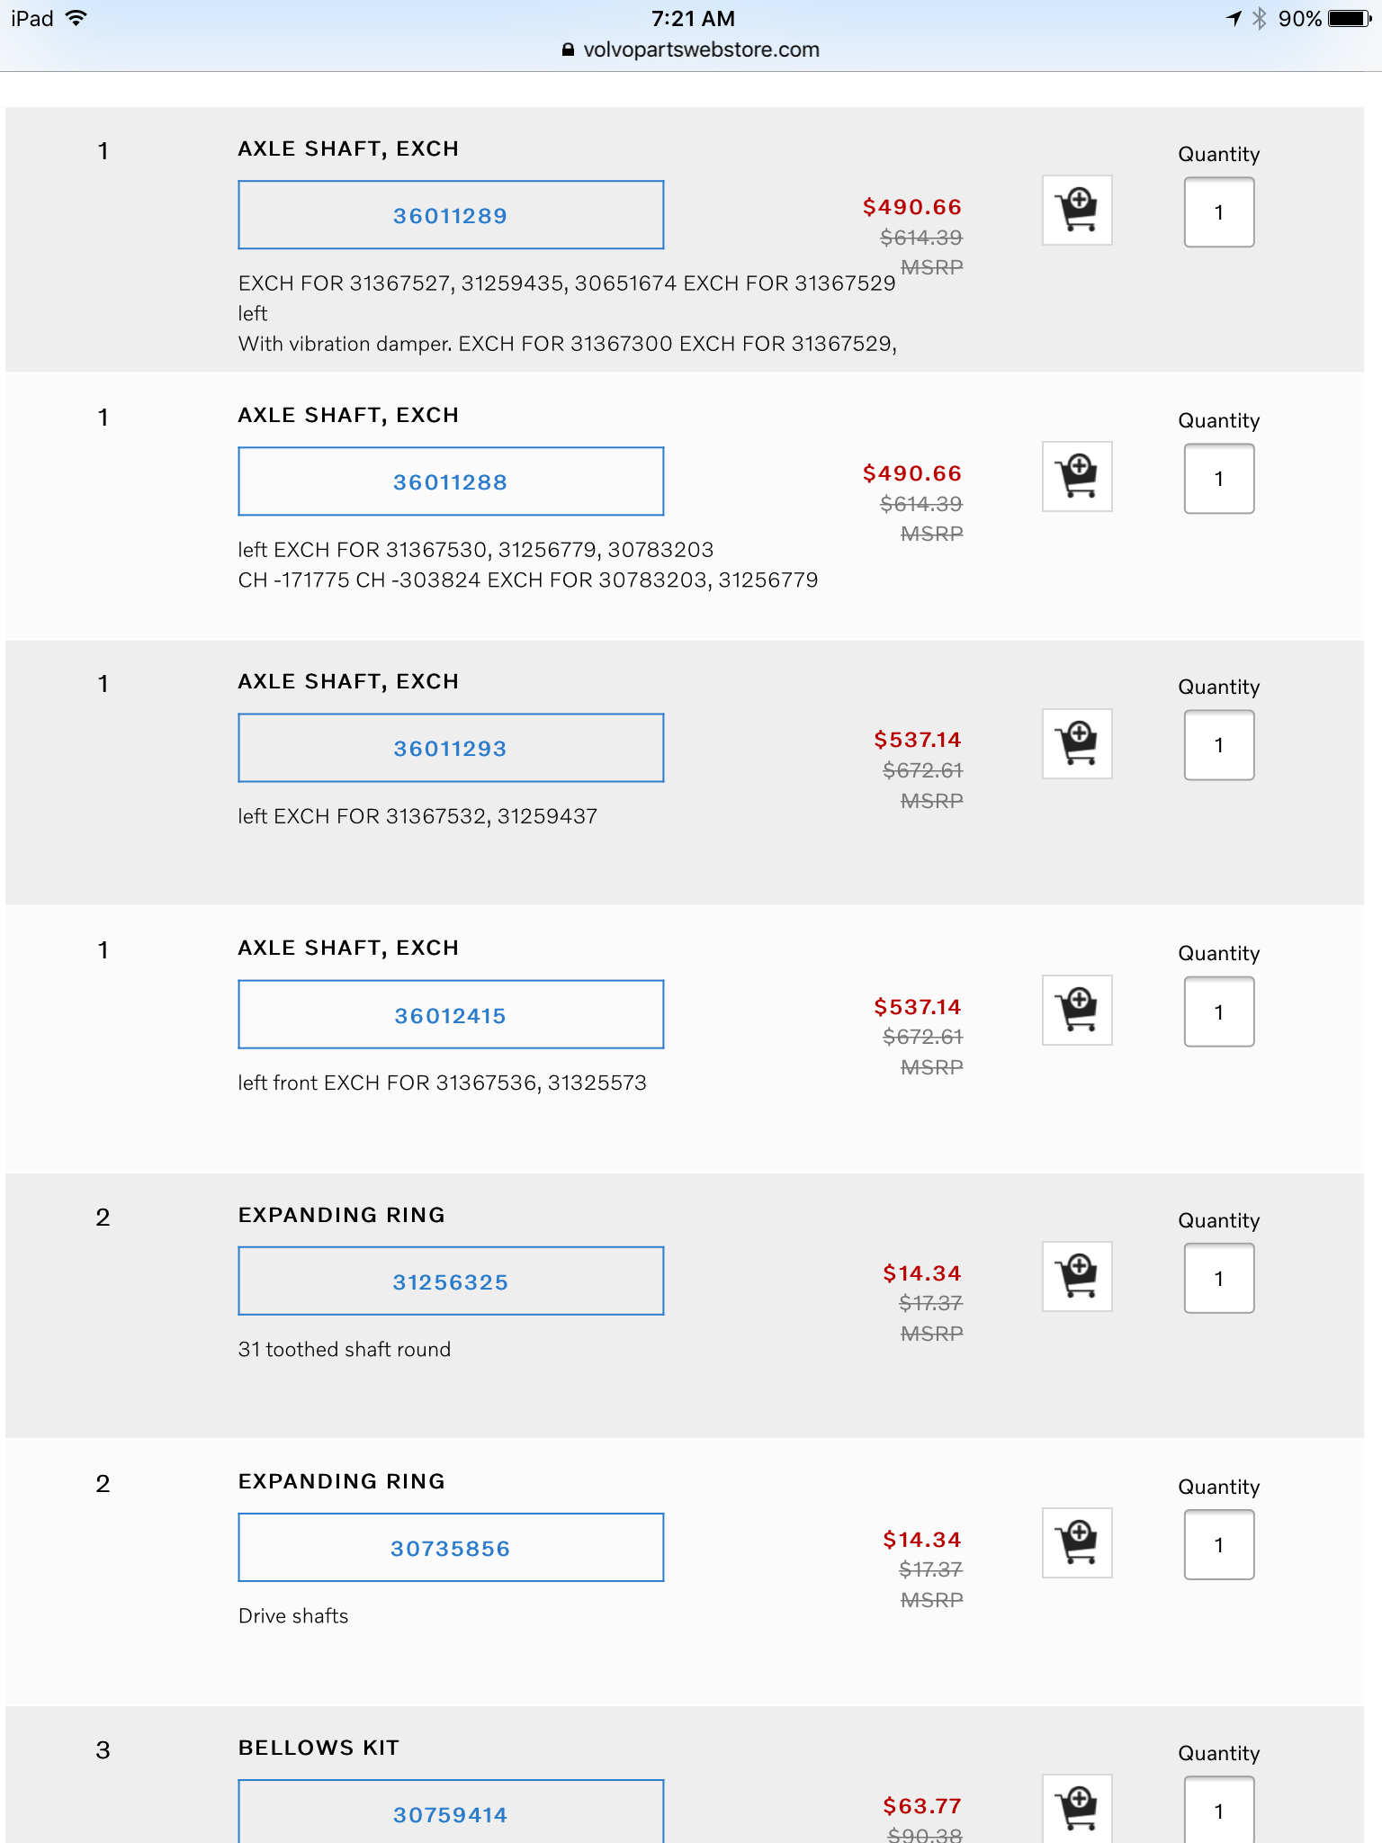Add expanding ring 30735856 to cart
Viewport: 1382px width, 1843px height.
[1077, 1542]
